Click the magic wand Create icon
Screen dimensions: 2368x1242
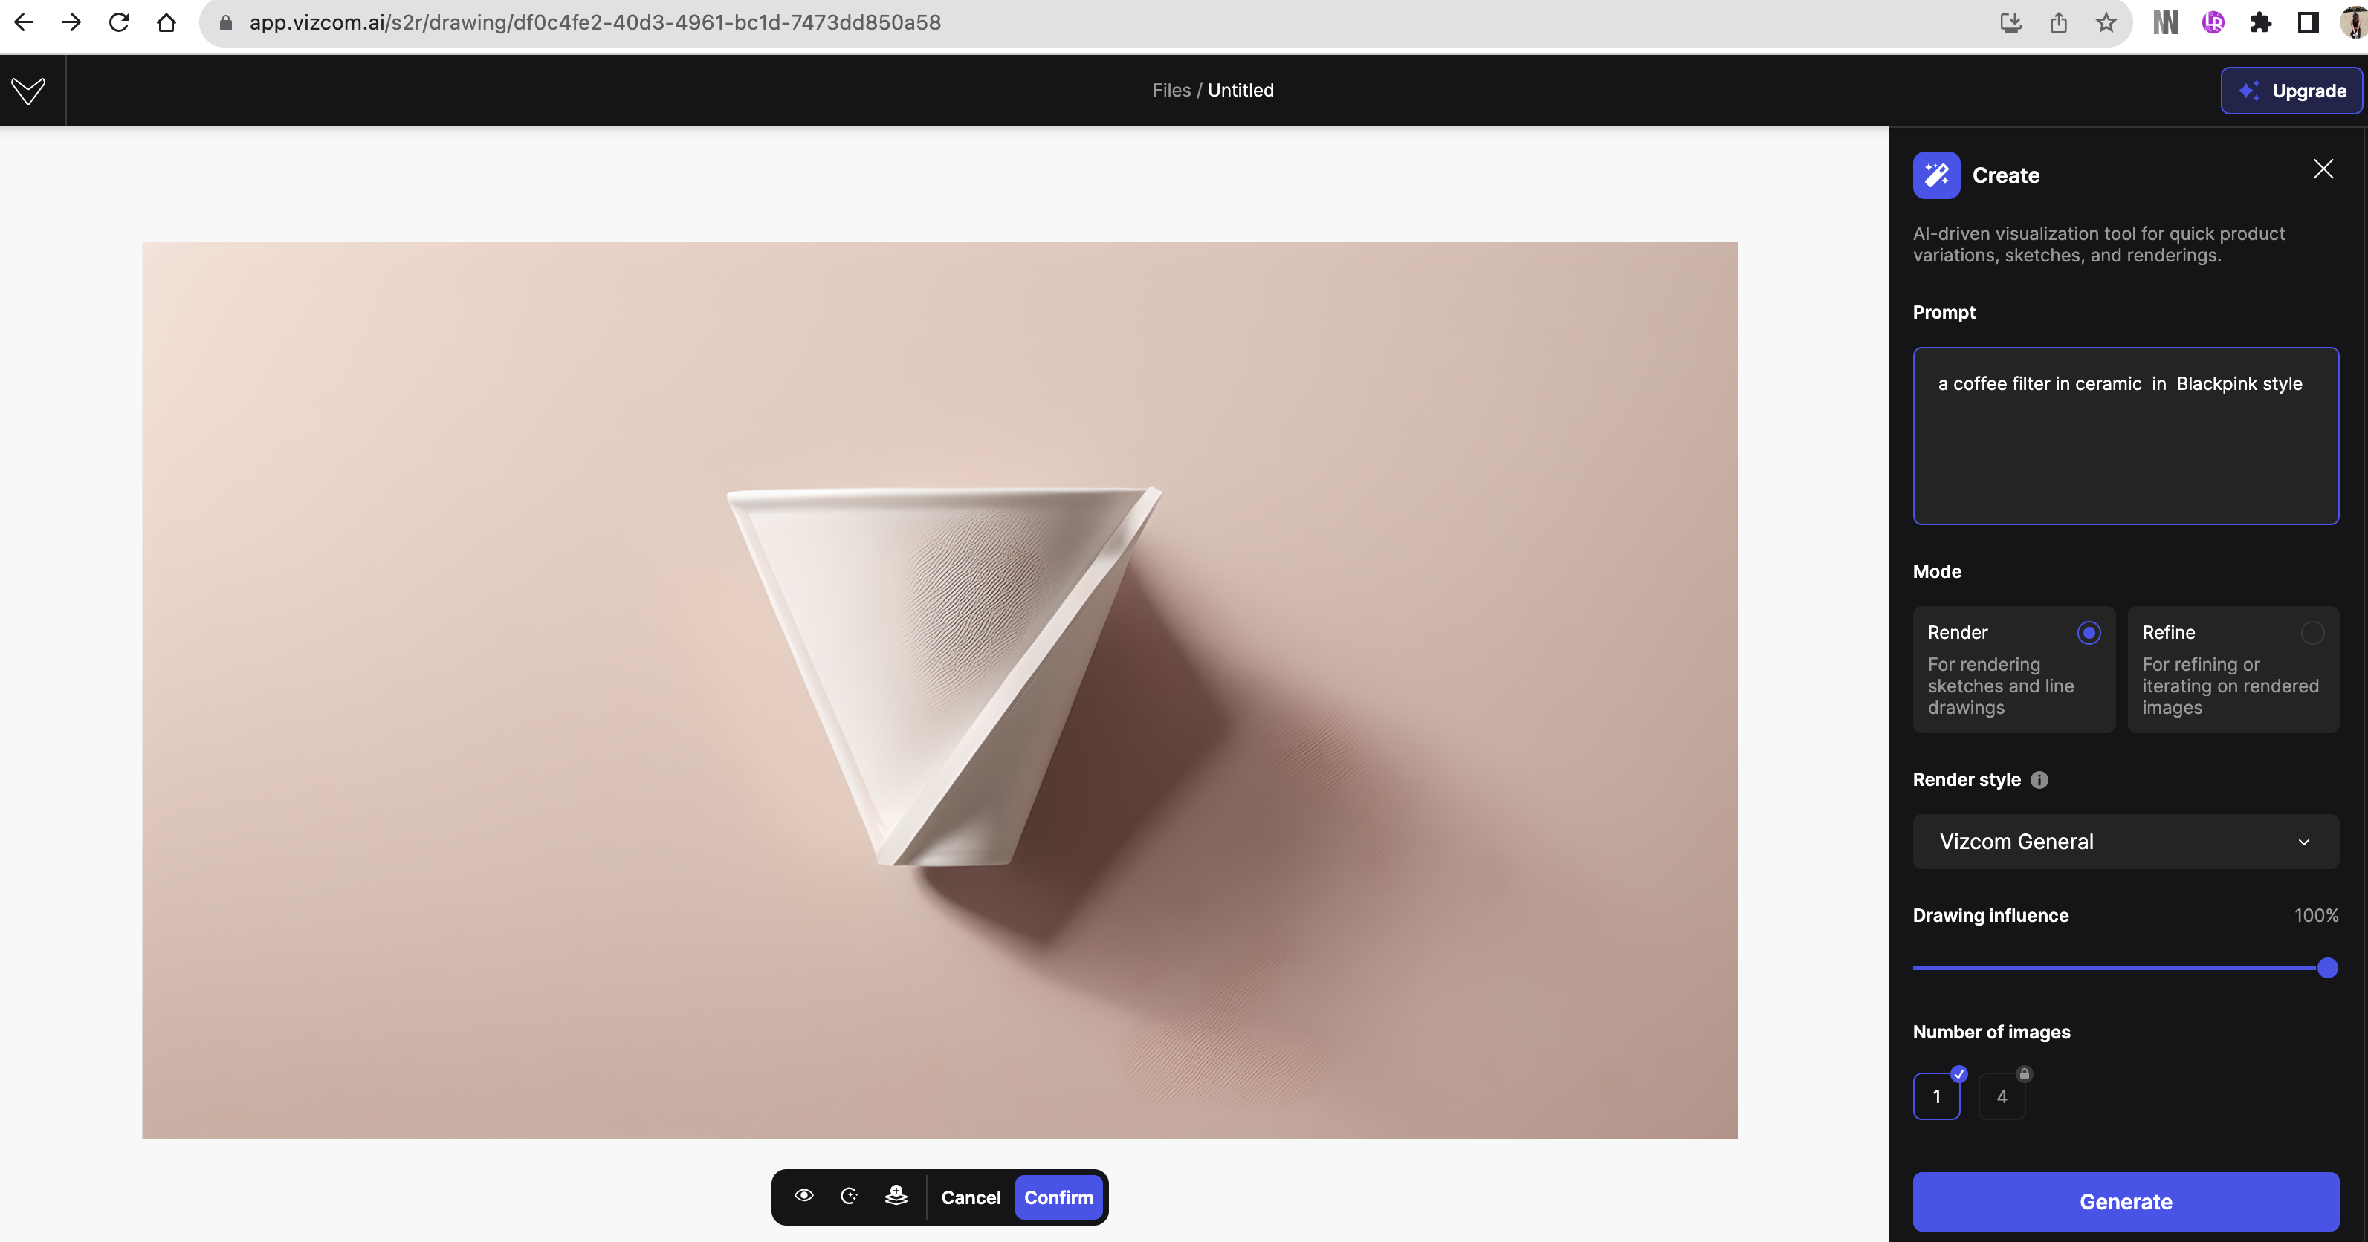[1936, 175]
